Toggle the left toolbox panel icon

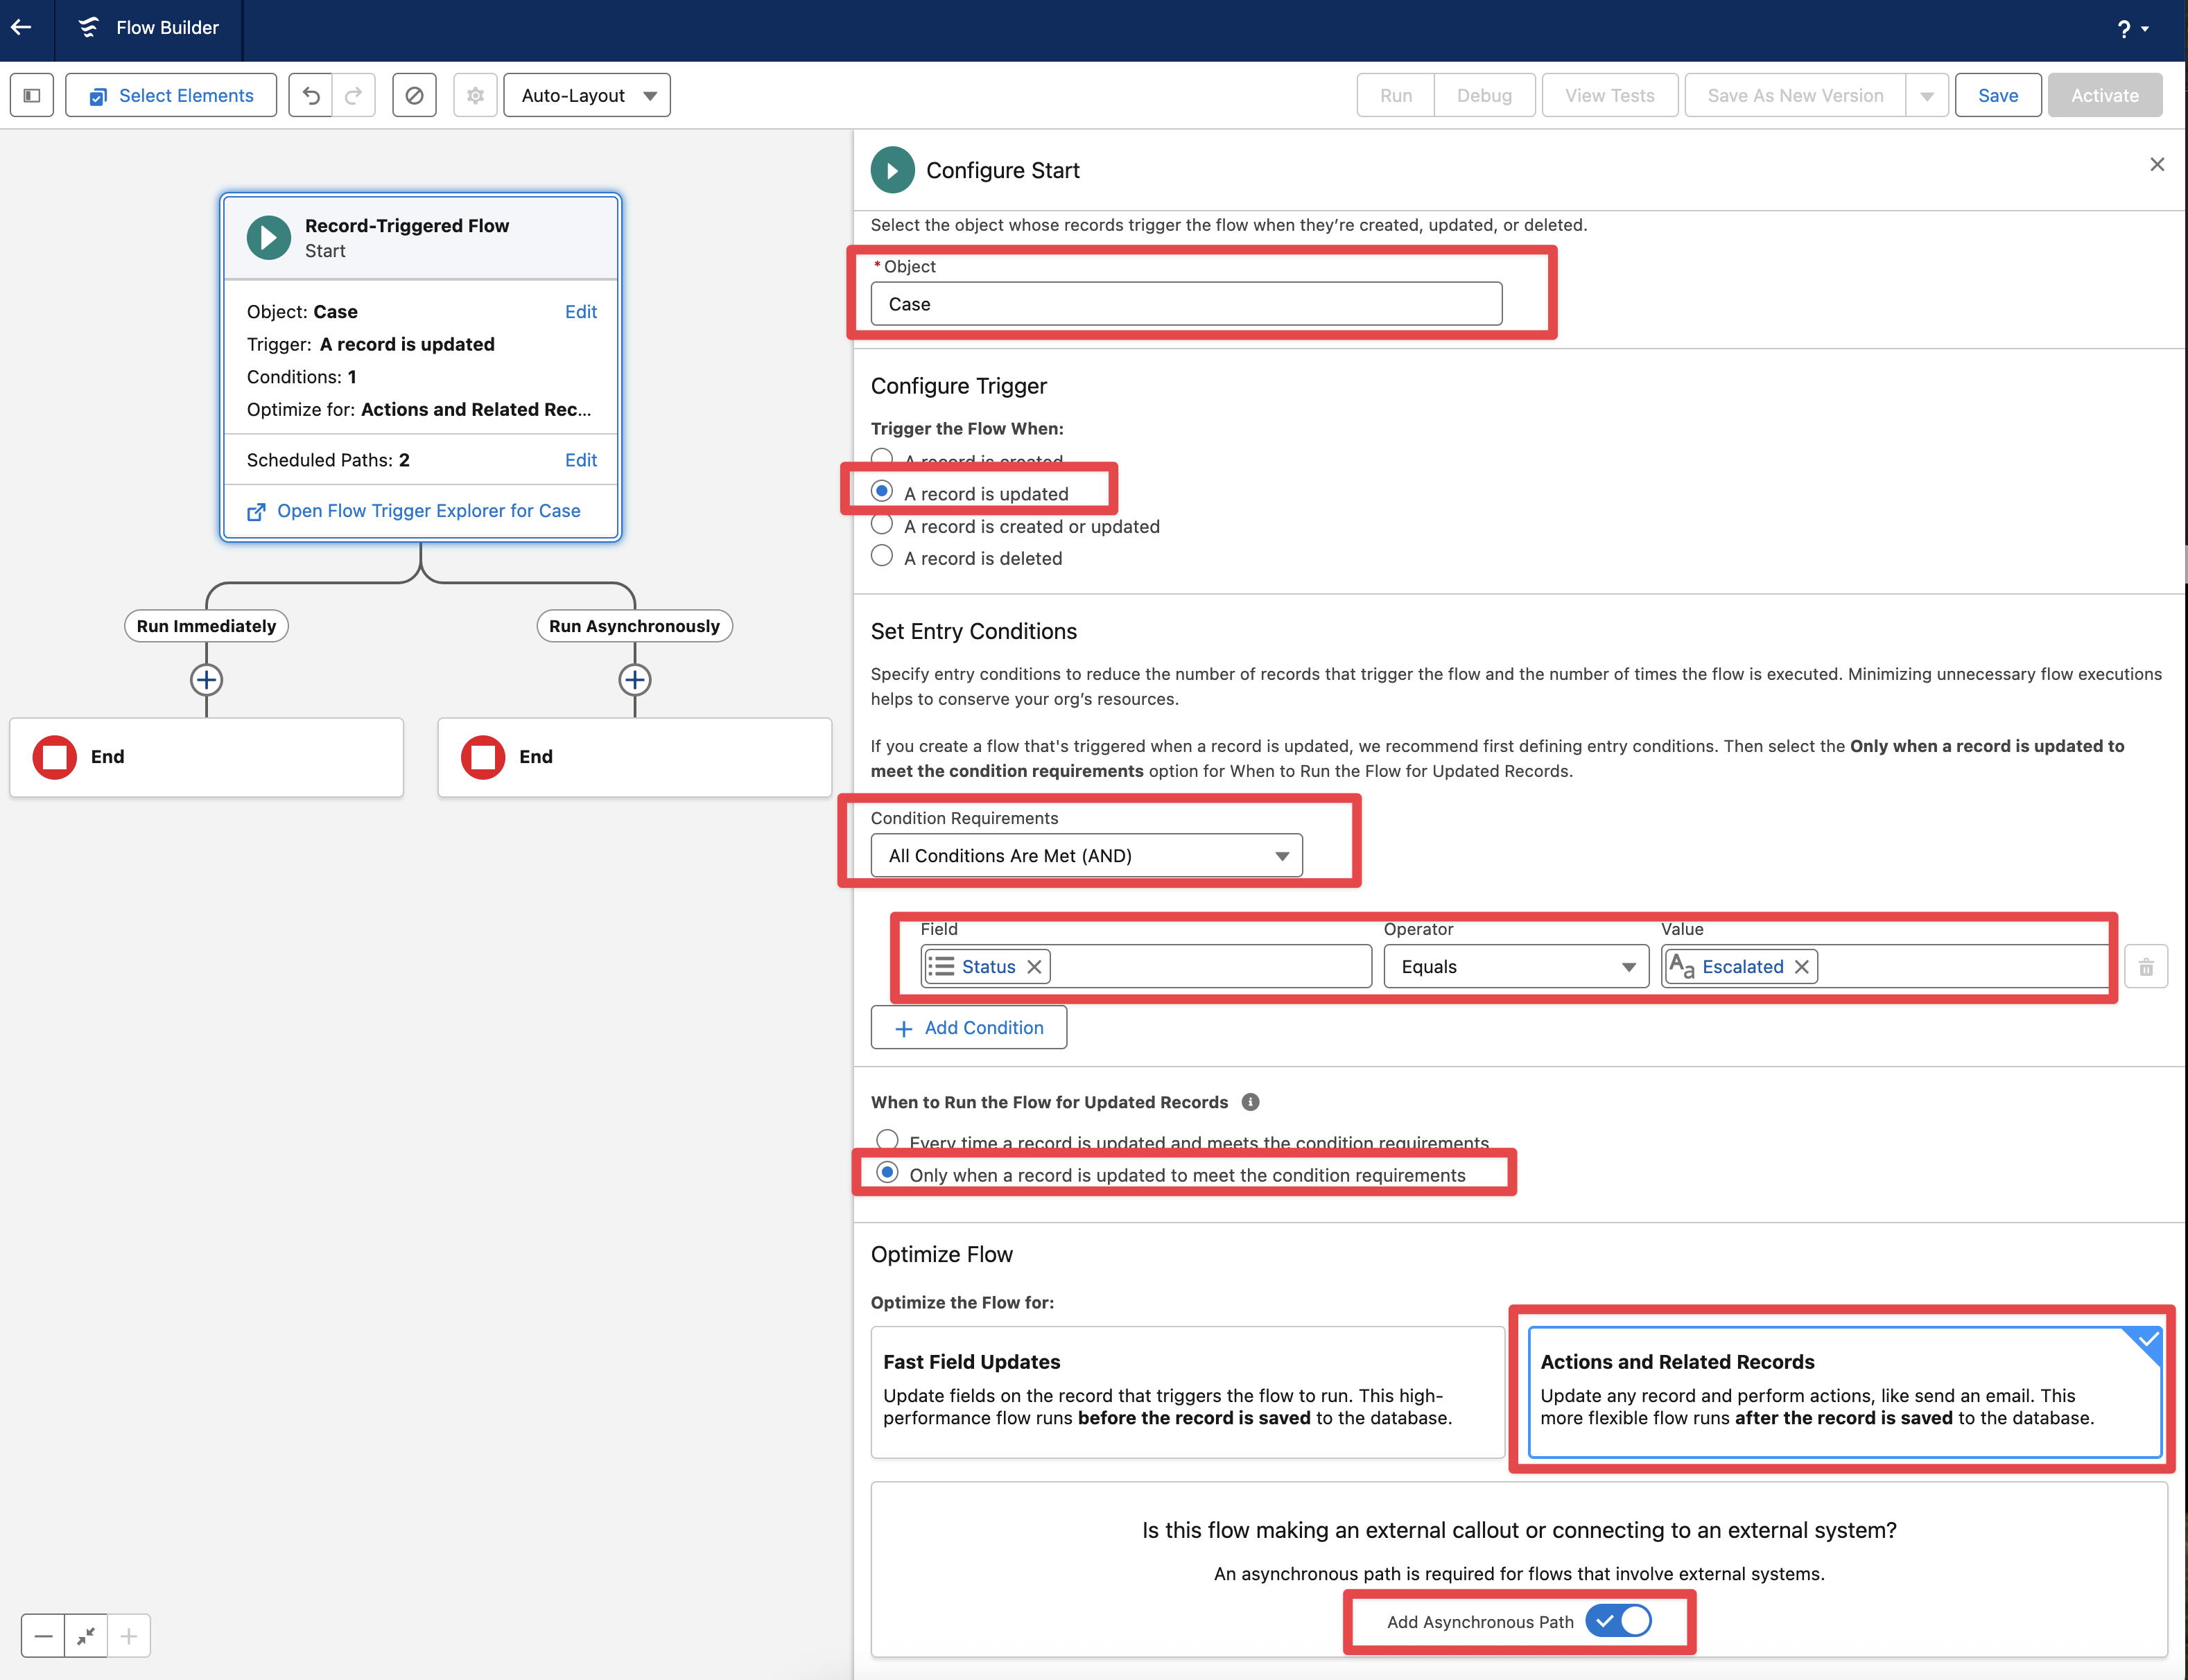(x=32, y=96)
